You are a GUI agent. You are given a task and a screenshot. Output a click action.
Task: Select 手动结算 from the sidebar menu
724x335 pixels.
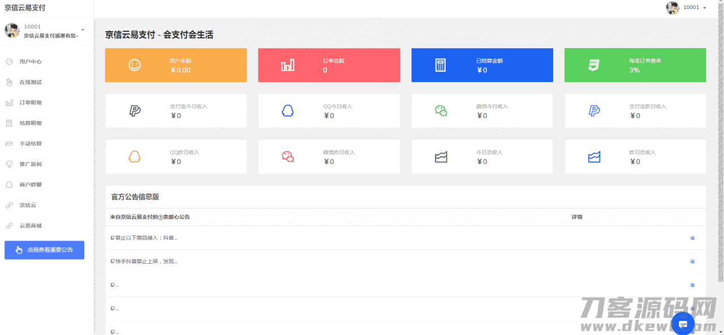(x=31, y=144)
